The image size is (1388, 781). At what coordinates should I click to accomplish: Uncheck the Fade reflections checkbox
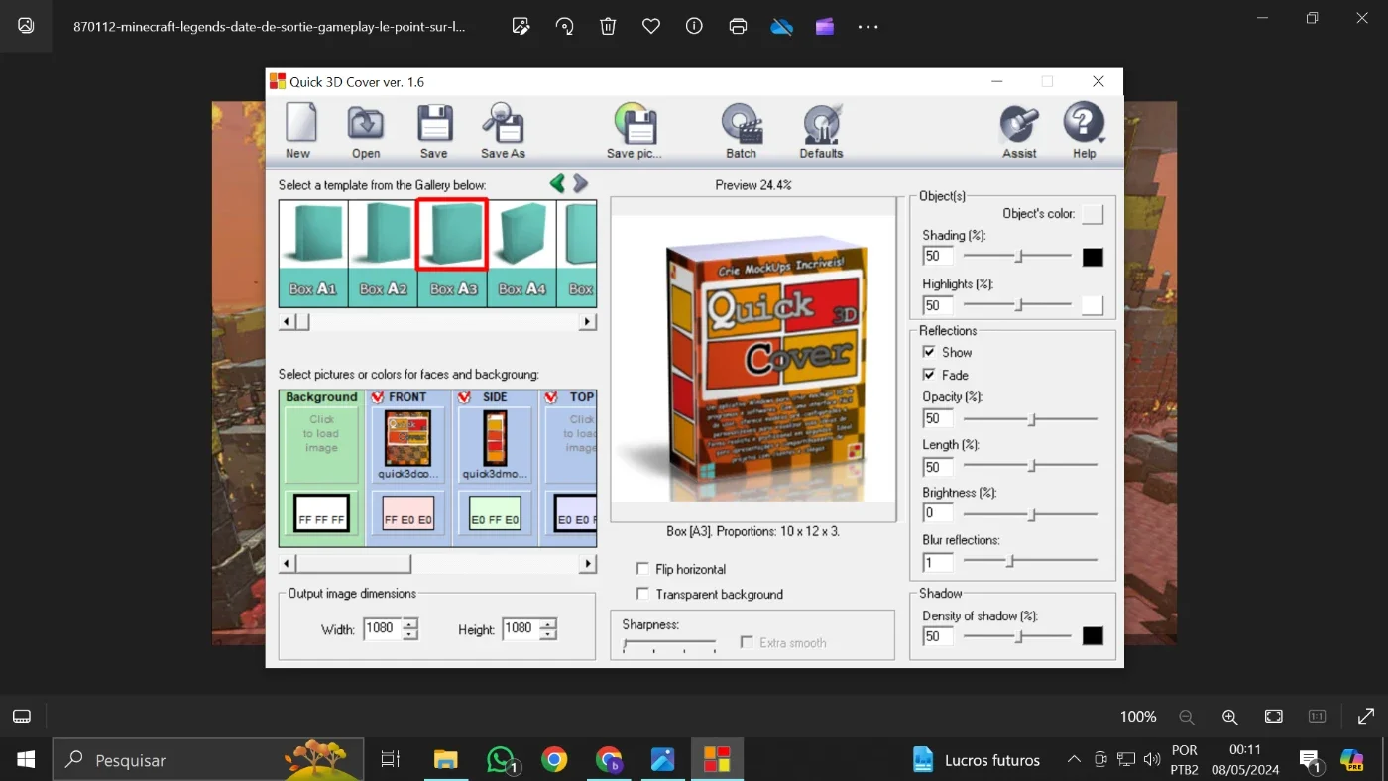[x=929, y=375]
